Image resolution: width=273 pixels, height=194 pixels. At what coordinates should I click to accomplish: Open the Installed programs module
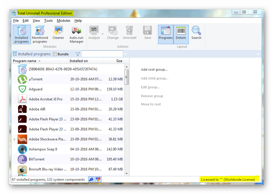[x=21, y=34]
